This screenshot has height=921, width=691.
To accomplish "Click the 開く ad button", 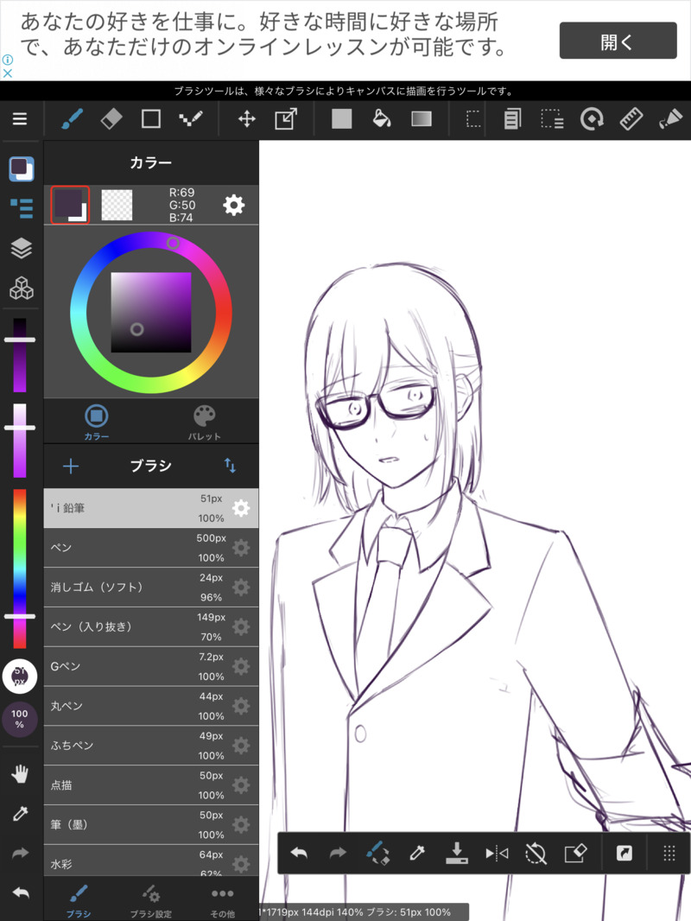I will [618, 41].
